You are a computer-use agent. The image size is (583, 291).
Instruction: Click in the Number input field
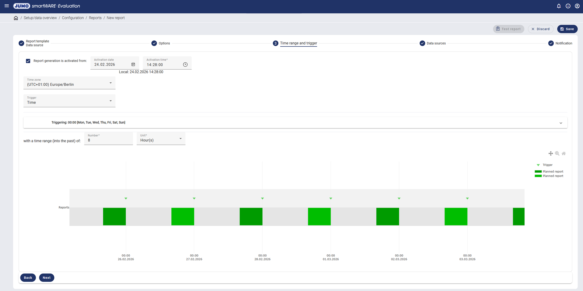(x=108, y=140)
